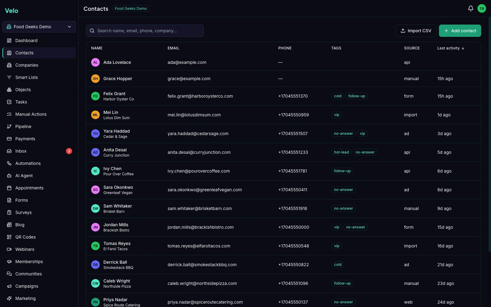Click email derrick.ball@smokestackbbq.com
The image size is (491, 307).
coord(202,265)
